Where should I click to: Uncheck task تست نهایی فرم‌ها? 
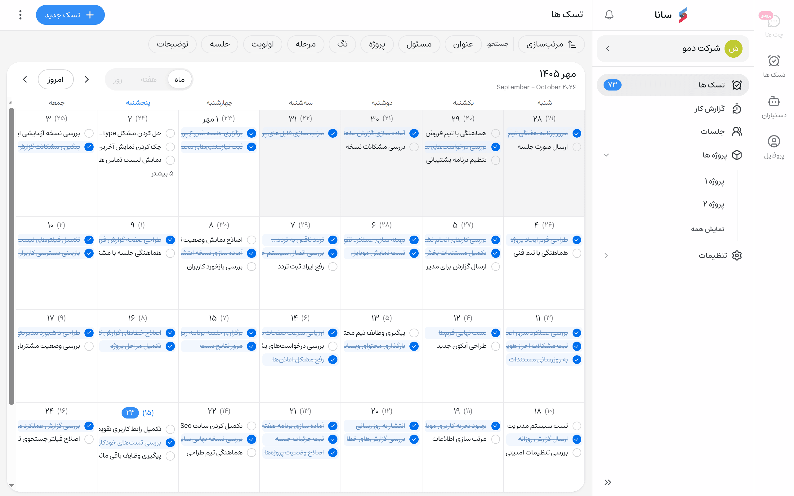point(496,333)
